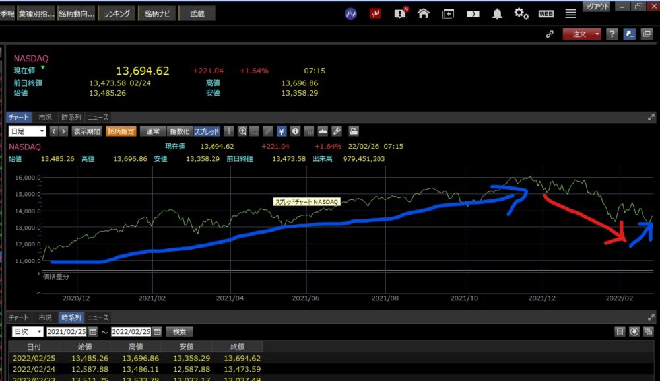Viewport: 660px width, 381px height.
Task: Print the chart with printer icon
Action: [x=354, y=131]
